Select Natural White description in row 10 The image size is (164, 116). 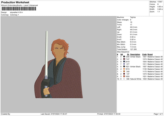pos(136,79)
